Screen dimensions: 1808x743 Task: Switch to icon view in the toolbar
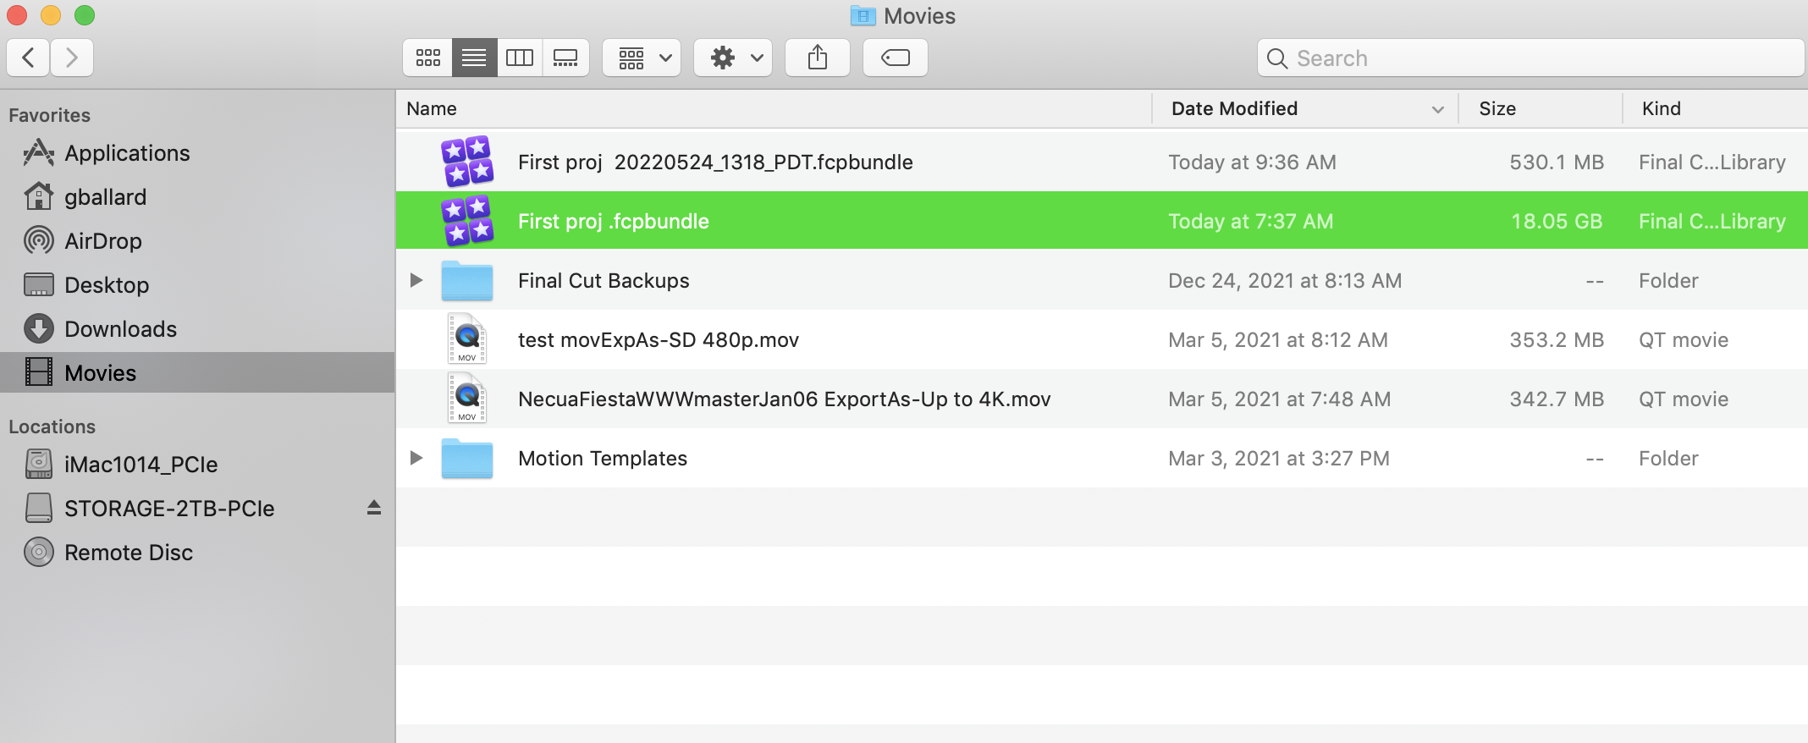tap(428, 58)
